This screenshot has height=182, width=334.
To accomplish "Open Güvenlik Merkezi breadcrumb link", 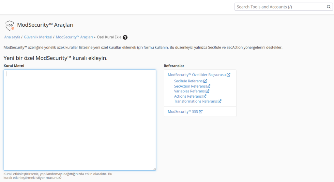I will click(x=38, y=37).
